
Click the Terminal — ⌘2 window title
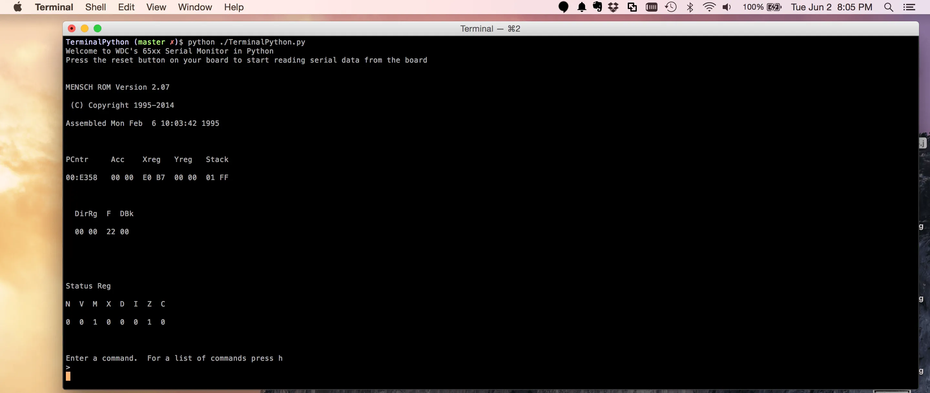coord(490,28)
